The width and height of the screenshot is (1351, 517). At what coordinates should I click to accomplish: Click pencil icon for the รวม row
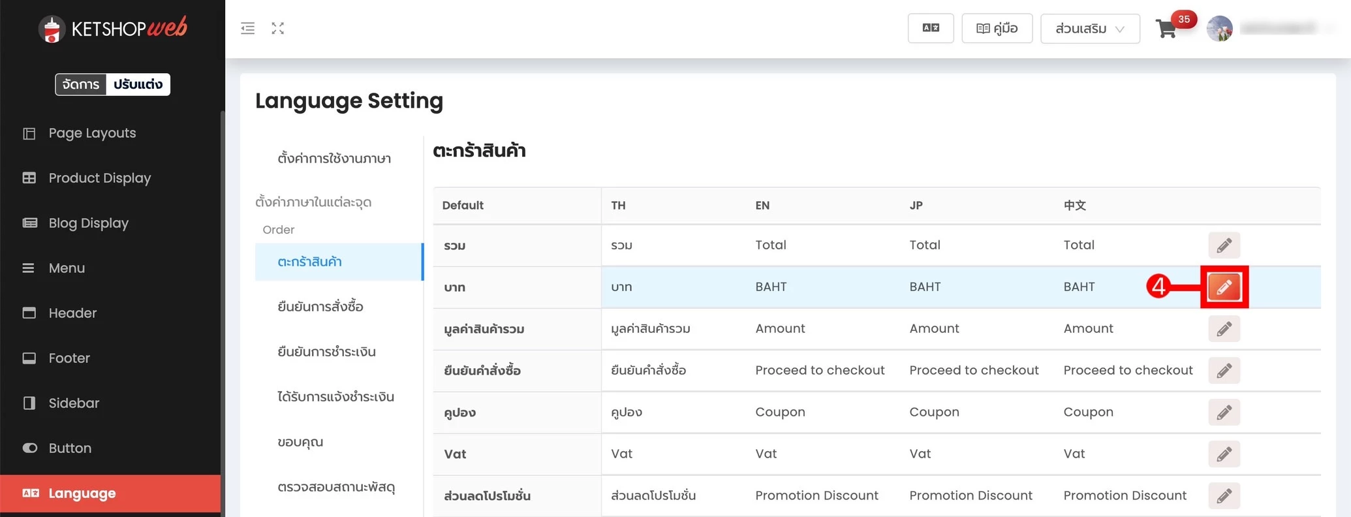click(x=1224, y=245)
